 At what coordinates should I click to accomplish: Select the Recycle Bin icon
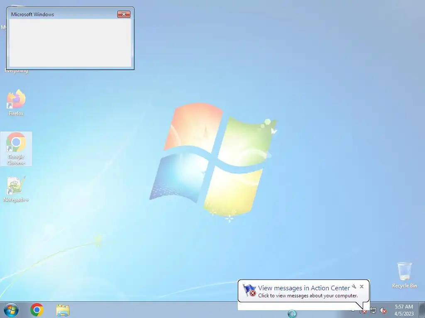(404, 275)
